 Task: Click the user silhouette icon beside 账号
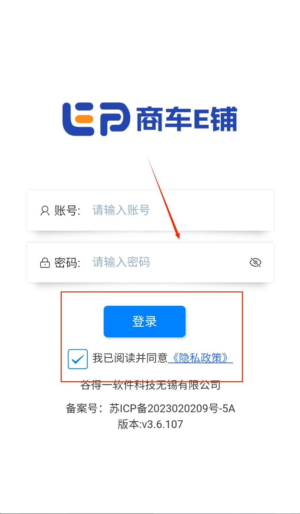[45, 211]
